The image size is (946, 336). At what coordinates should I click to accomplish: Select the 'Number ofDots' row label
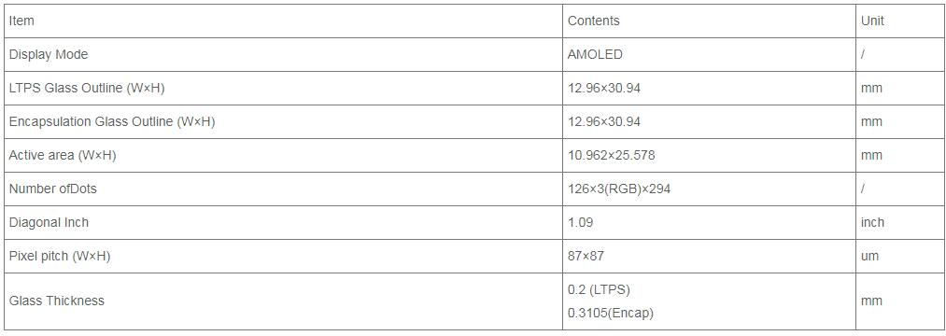[x=52, y=189]
